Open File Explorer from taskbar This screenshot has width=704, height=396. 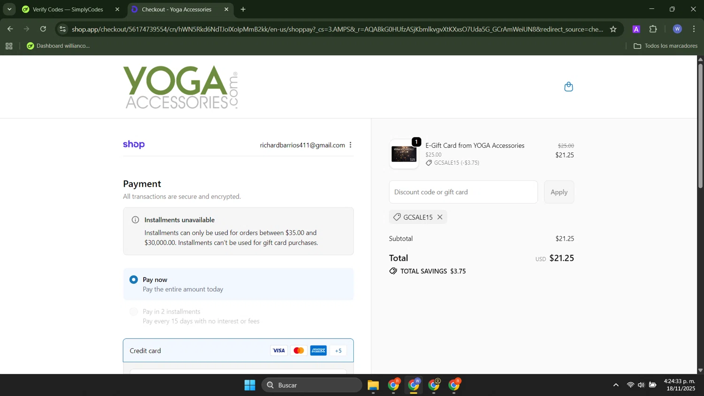point(373,385)
